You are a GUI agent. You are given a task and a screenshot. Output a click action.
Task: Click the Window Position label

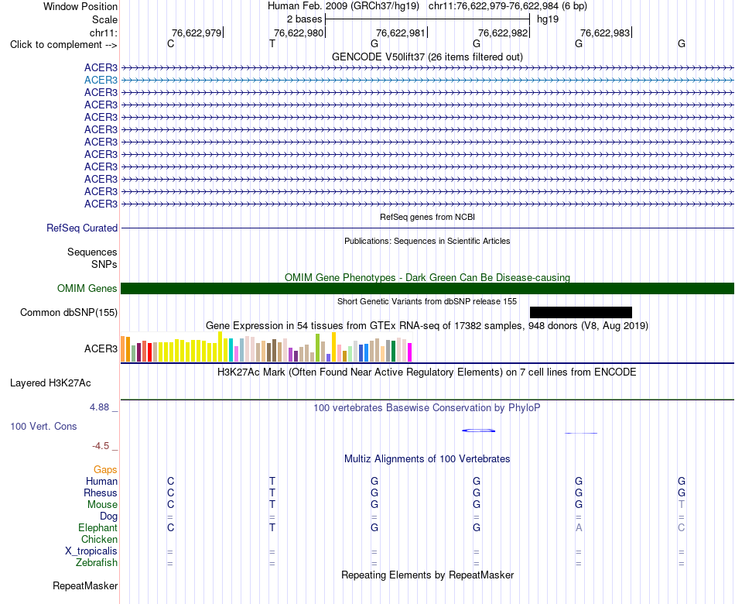click(x=80, y=6)
